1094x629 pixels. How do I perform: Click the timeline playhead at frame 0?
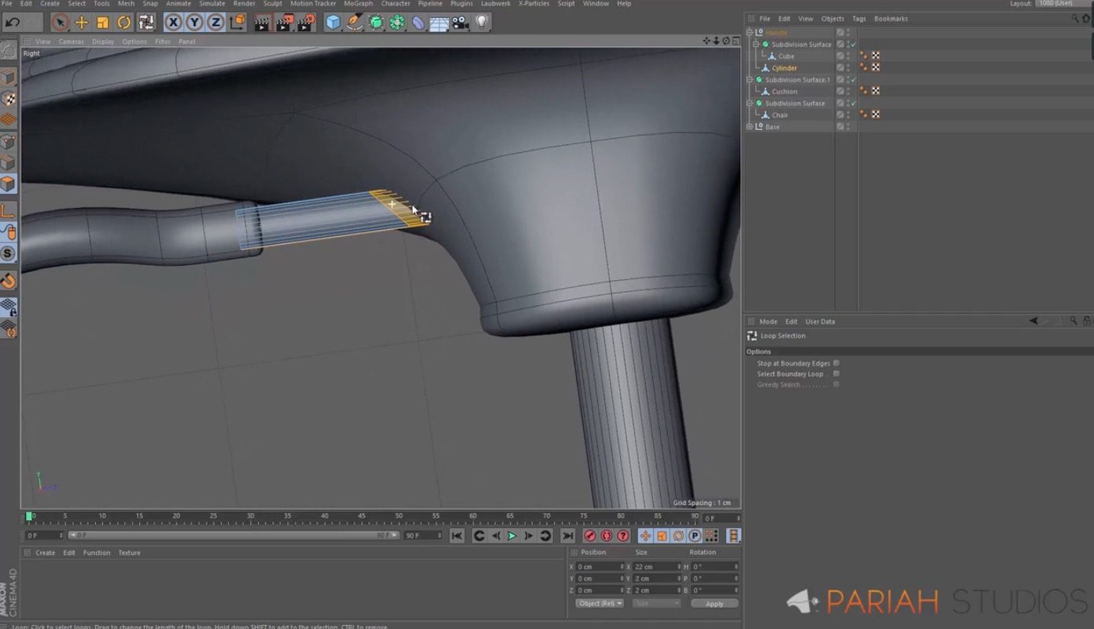[x=29, y=516]
